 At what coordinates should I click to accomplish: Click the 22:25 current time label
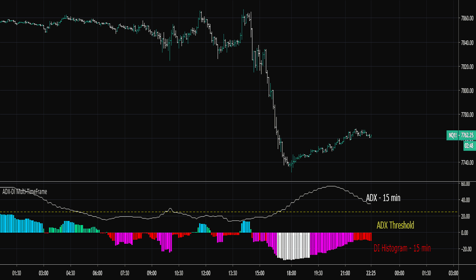[x=371, y=273]
